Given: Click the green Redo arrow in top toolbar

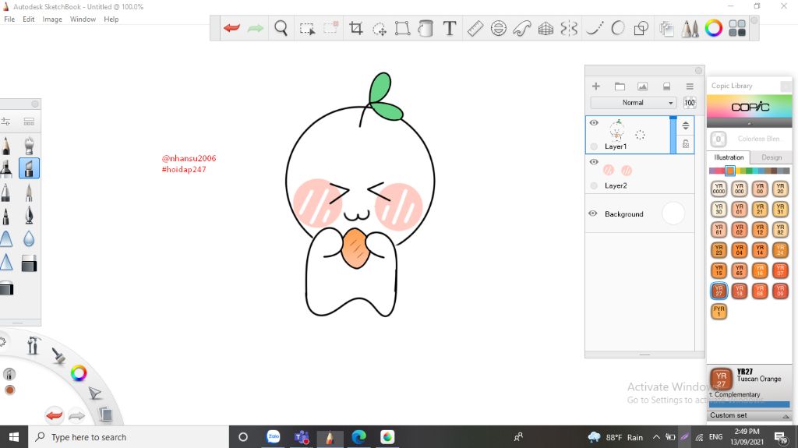Looking at the screenshot, I should pos(256,28).
